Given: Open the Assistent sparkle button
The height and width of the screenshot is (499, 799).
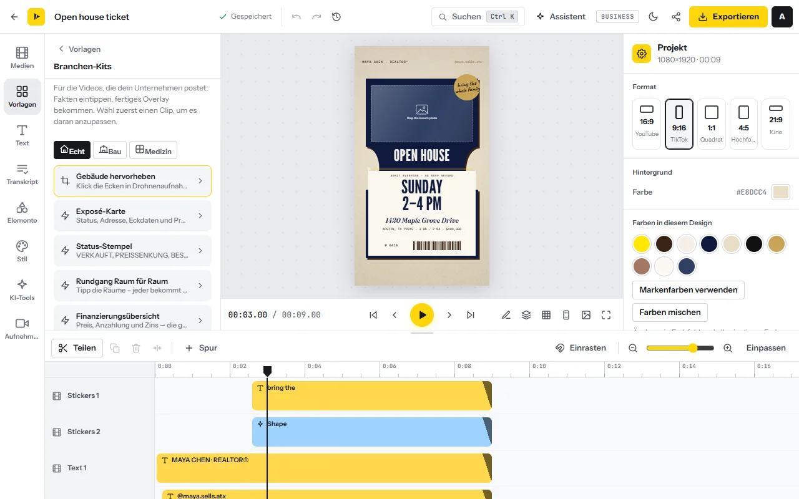Looking at the screenshot, I should click(x=561, y=17).
